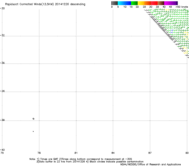189x166 pixels.
Task: Click the legend label 25
Action: point(144,7)
